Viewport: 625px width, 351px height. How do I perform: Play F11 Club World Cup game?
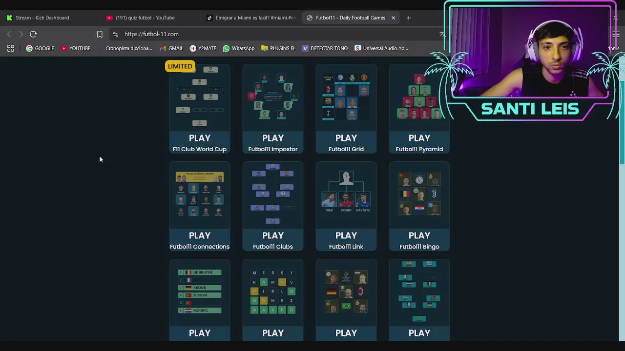pyautogui.click(x=200, y=138)
